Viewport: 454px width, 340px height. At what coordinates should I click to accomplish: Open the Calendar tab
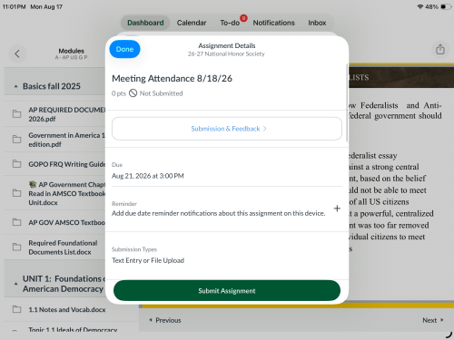point(192,23)
